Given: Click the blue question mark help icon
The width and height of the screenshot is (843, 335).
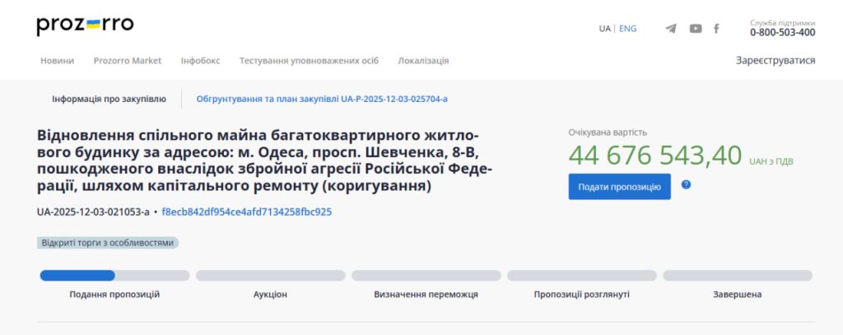Looking at the screenshot, I should [x=686, y=185].
